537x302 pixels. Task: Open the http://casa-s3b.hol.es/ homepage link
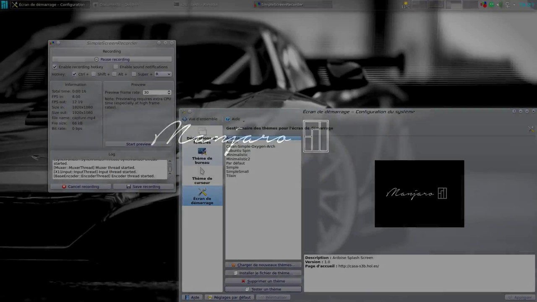(358, 266)
